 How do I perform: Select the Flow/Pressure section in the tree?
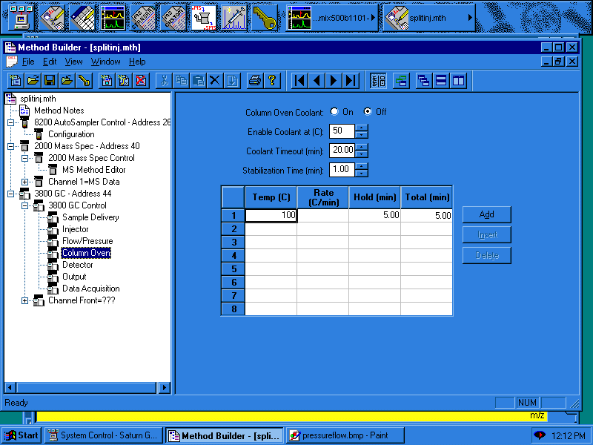tap(87, 241)
